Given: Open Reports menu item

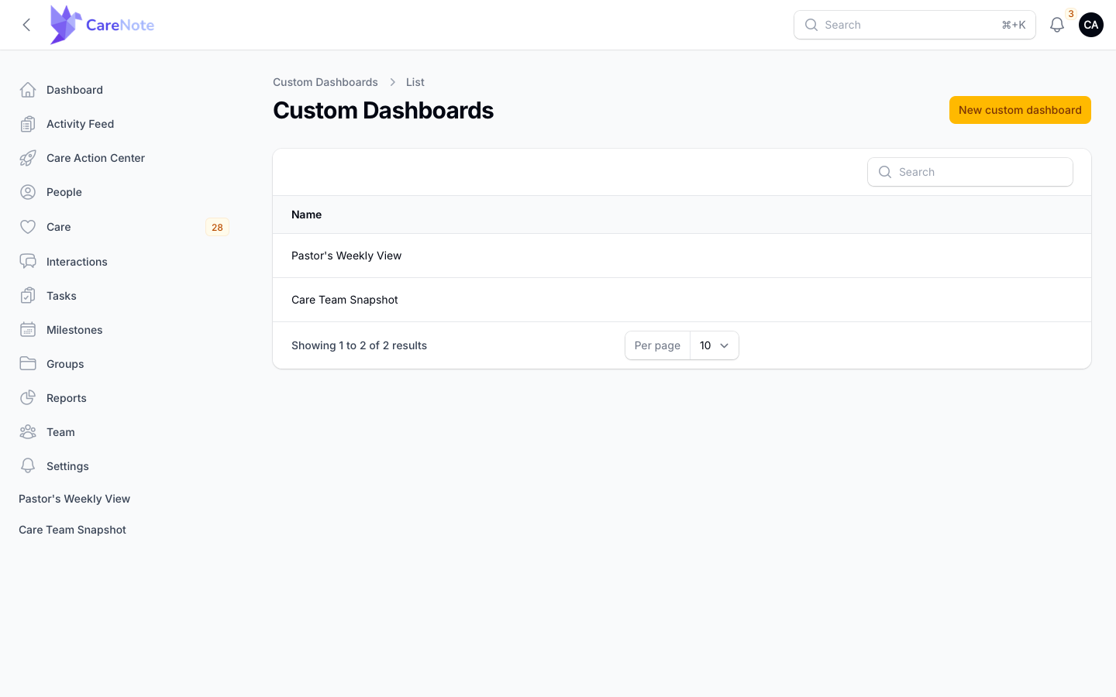Looking at the screenshot, I should 124,398.
